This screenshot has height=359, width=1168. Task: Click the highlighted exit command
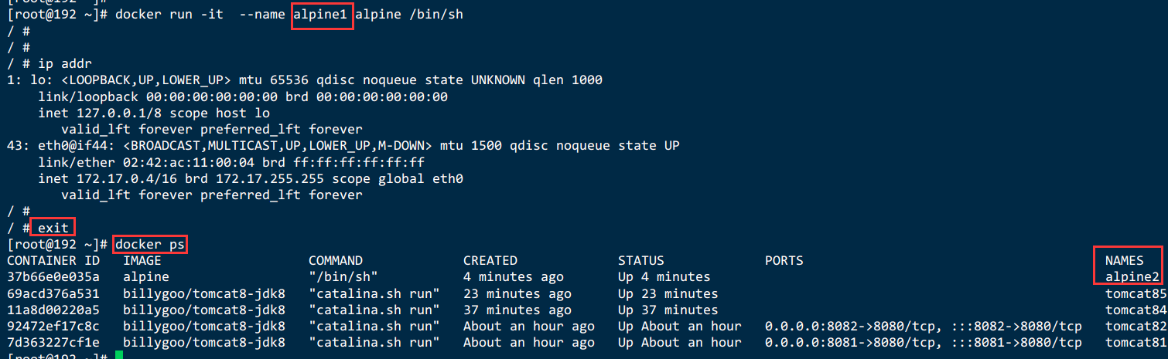point(53,228)
